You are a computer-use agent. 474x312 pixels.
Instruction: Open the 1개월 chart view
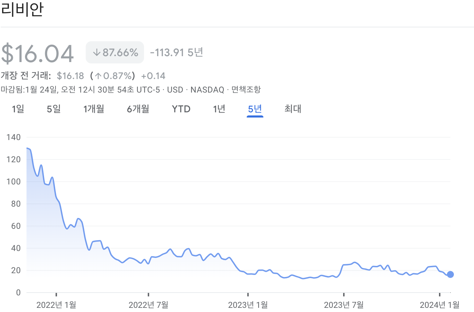point(93,109)
